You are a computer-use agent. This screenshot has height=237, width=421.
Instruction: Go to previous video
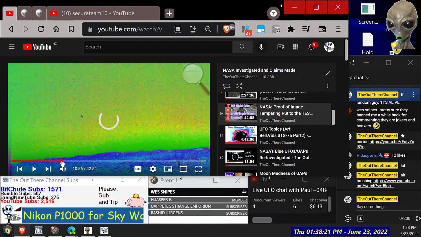coord(20,169)
